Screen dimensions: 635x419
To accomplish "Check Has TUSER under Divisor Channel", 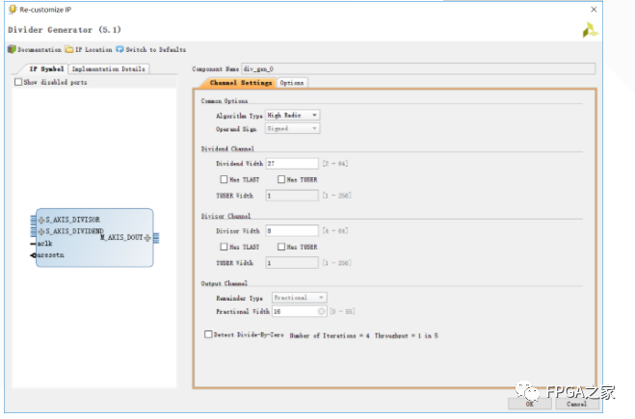I will tap(281, 247).
